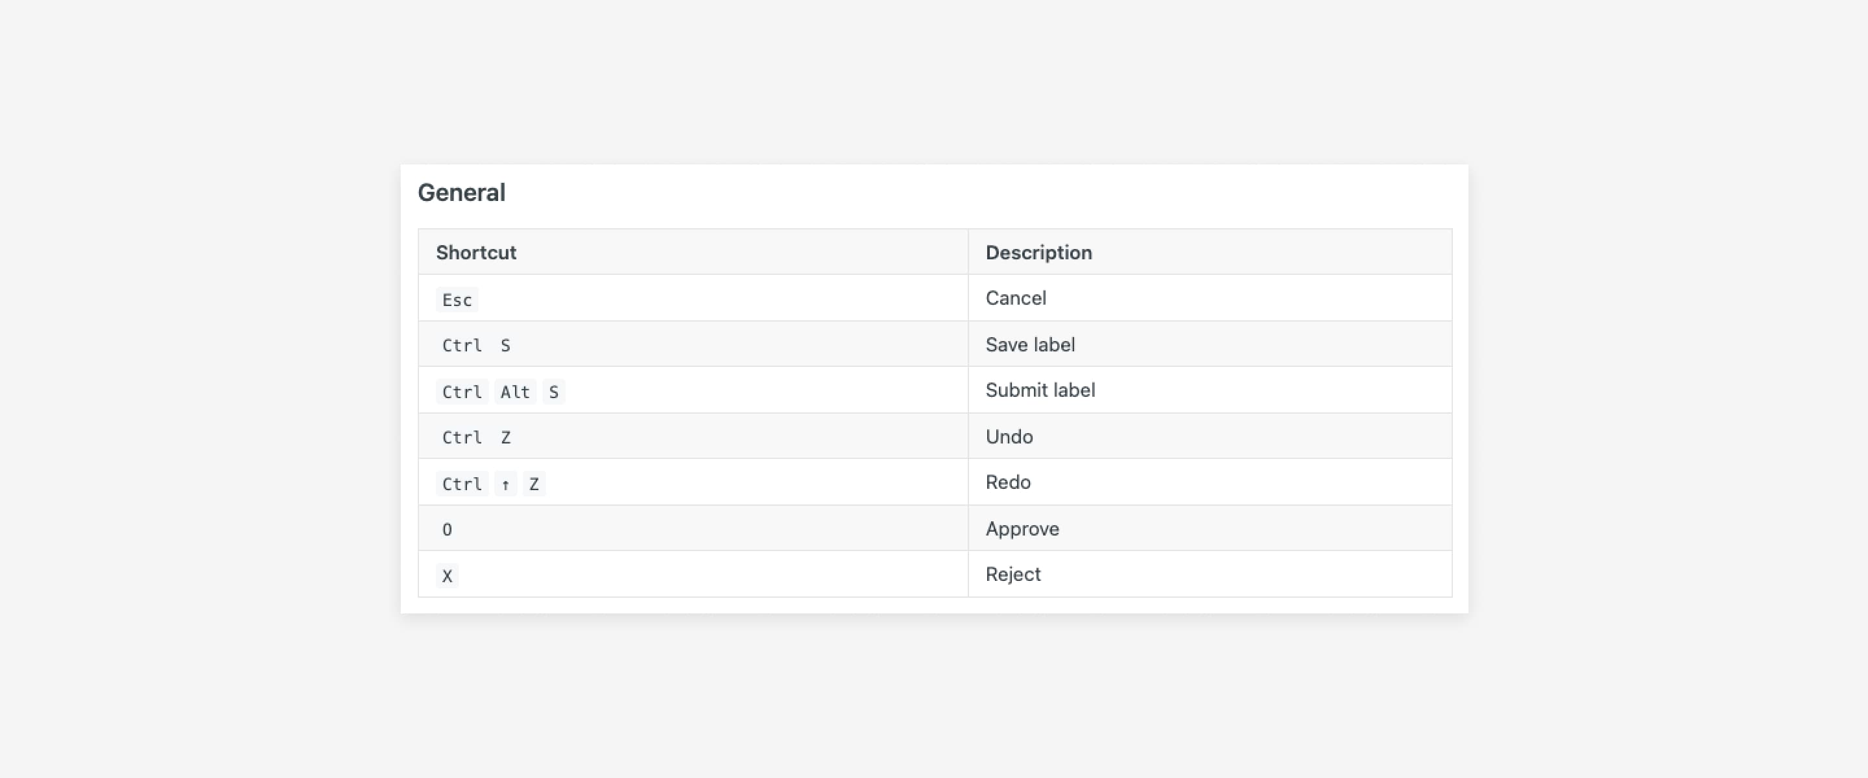Viewport: 1868px width, 778px height.
Task: Click the Z key in Undo row
Action: [505, 437]
